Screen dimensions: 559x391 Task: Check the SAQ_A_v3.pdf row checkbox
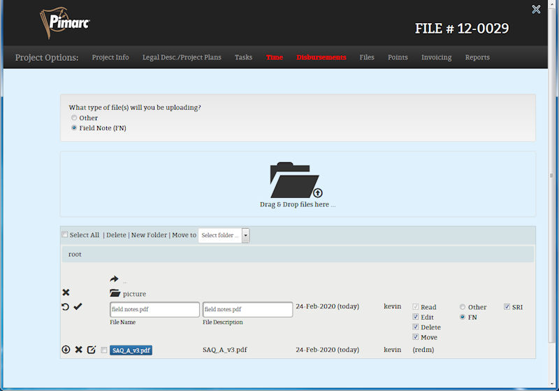click(x=103, y=350)
